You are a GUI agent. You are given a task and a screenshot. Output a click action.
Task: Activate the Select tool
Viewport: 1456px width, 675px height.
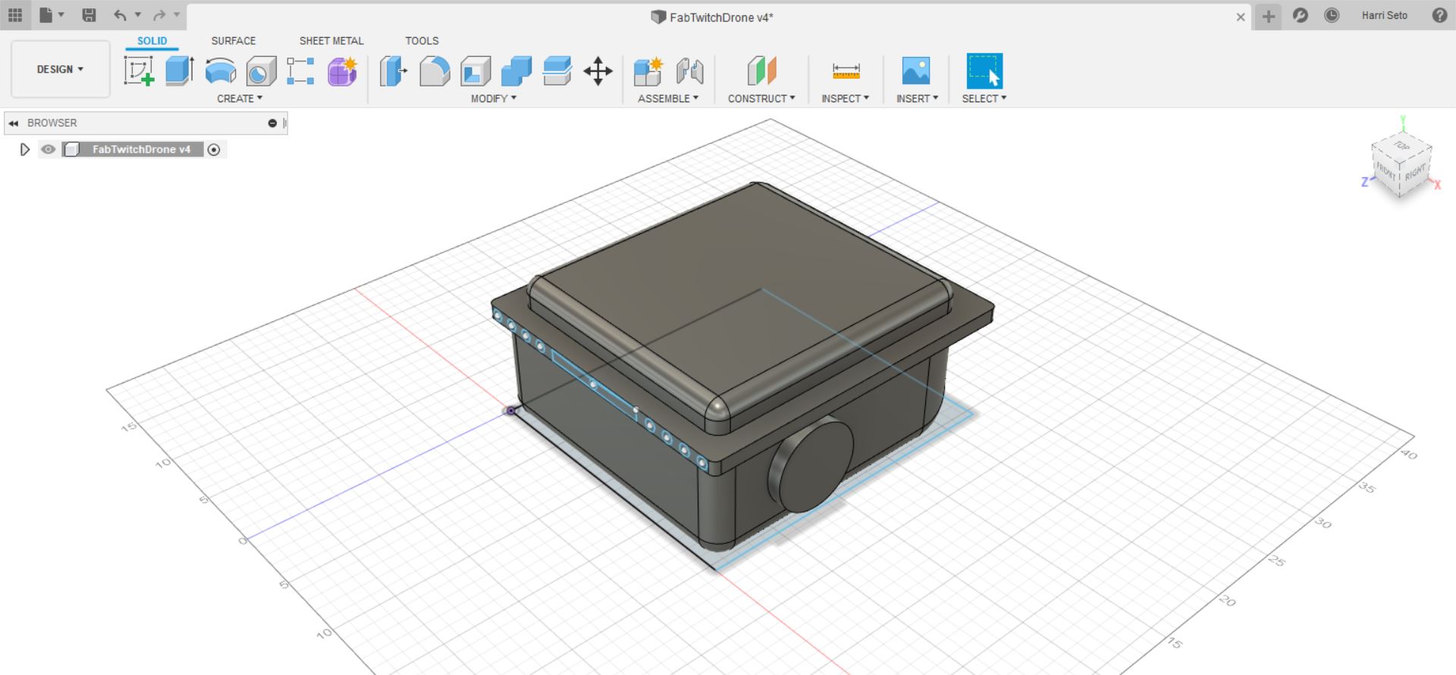[984, 71]
